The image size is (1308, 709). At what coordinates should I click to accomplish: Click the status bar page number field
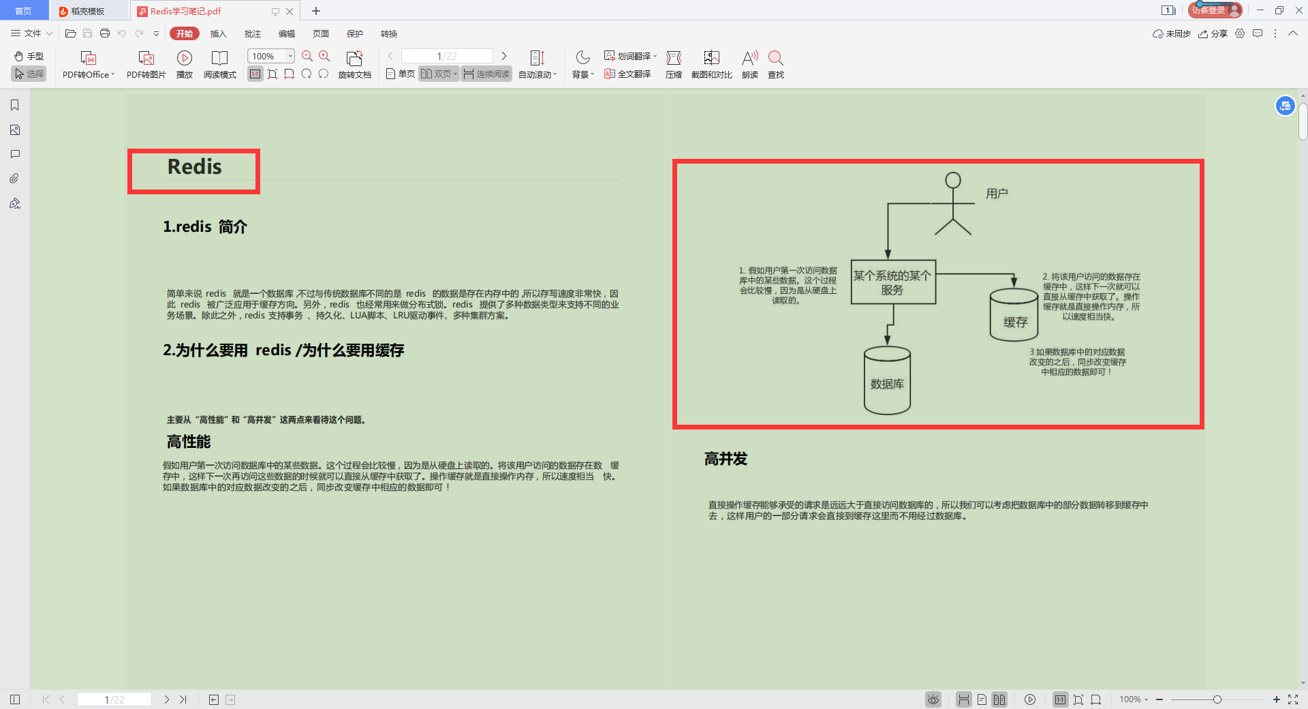tap(114, 699)
